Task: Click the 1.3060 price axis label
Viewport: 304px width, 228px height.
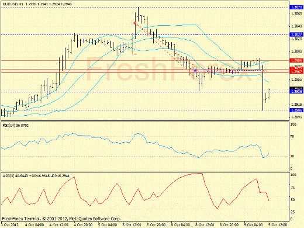Action: 296,13
